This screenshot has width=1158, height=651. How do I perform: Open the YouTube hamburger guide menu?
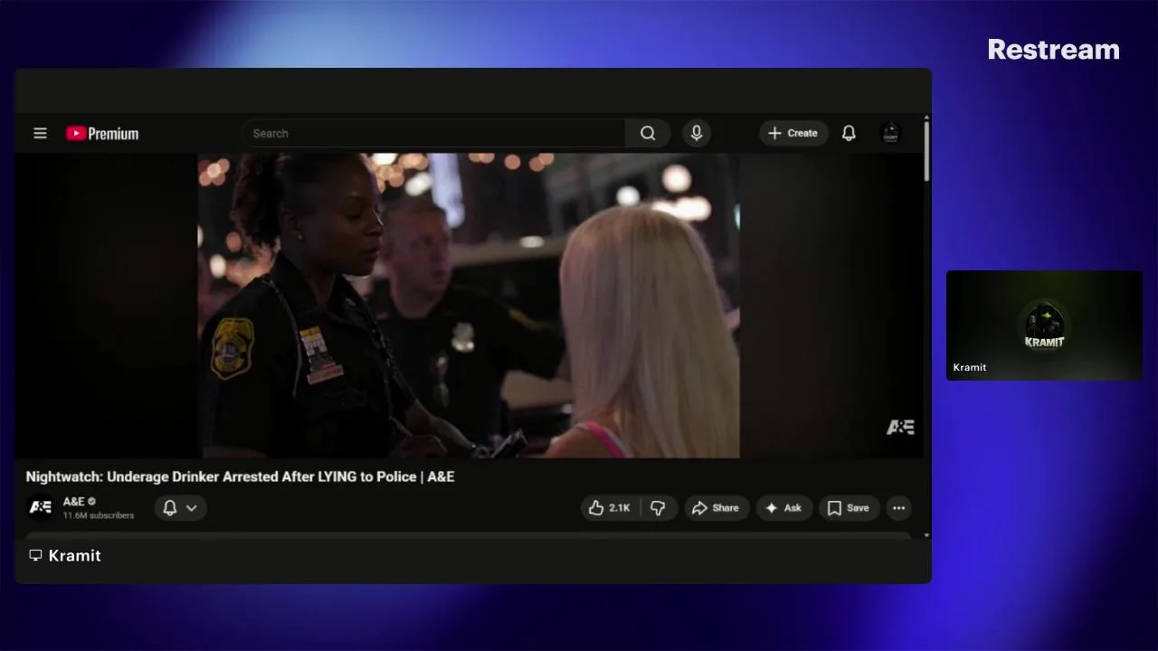click(x=40, y=133)
